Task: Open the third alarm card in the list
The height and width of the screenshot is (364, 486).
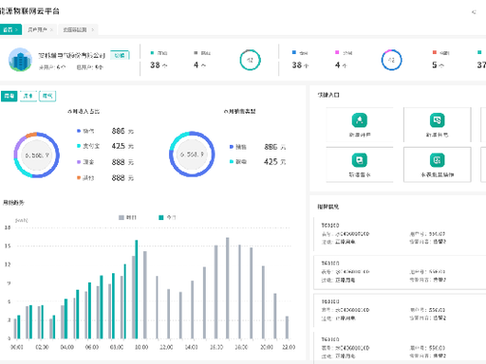Action: pos(400,310)
